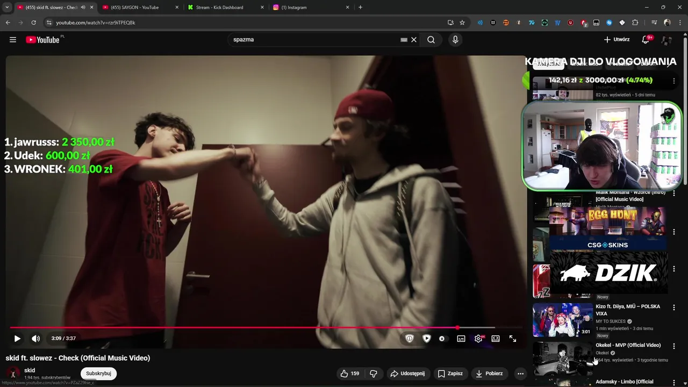Share the video via Udostępnij

point(407,374)
